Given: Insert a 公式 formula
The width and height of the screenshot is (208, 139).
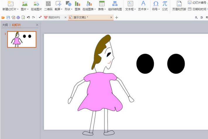Looking at the screenshot, I should (165, 4).
